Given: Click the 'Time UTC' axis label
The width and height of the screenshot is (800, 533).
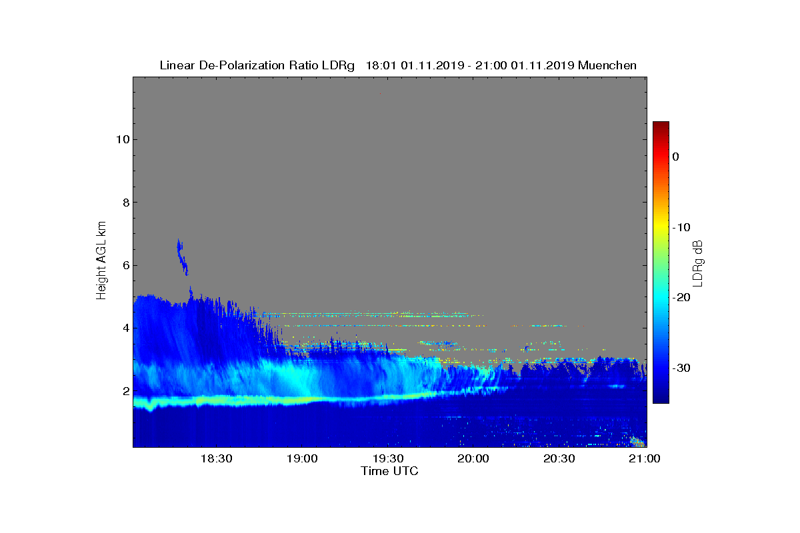Looking at the screenshot, I should (389, 471).
